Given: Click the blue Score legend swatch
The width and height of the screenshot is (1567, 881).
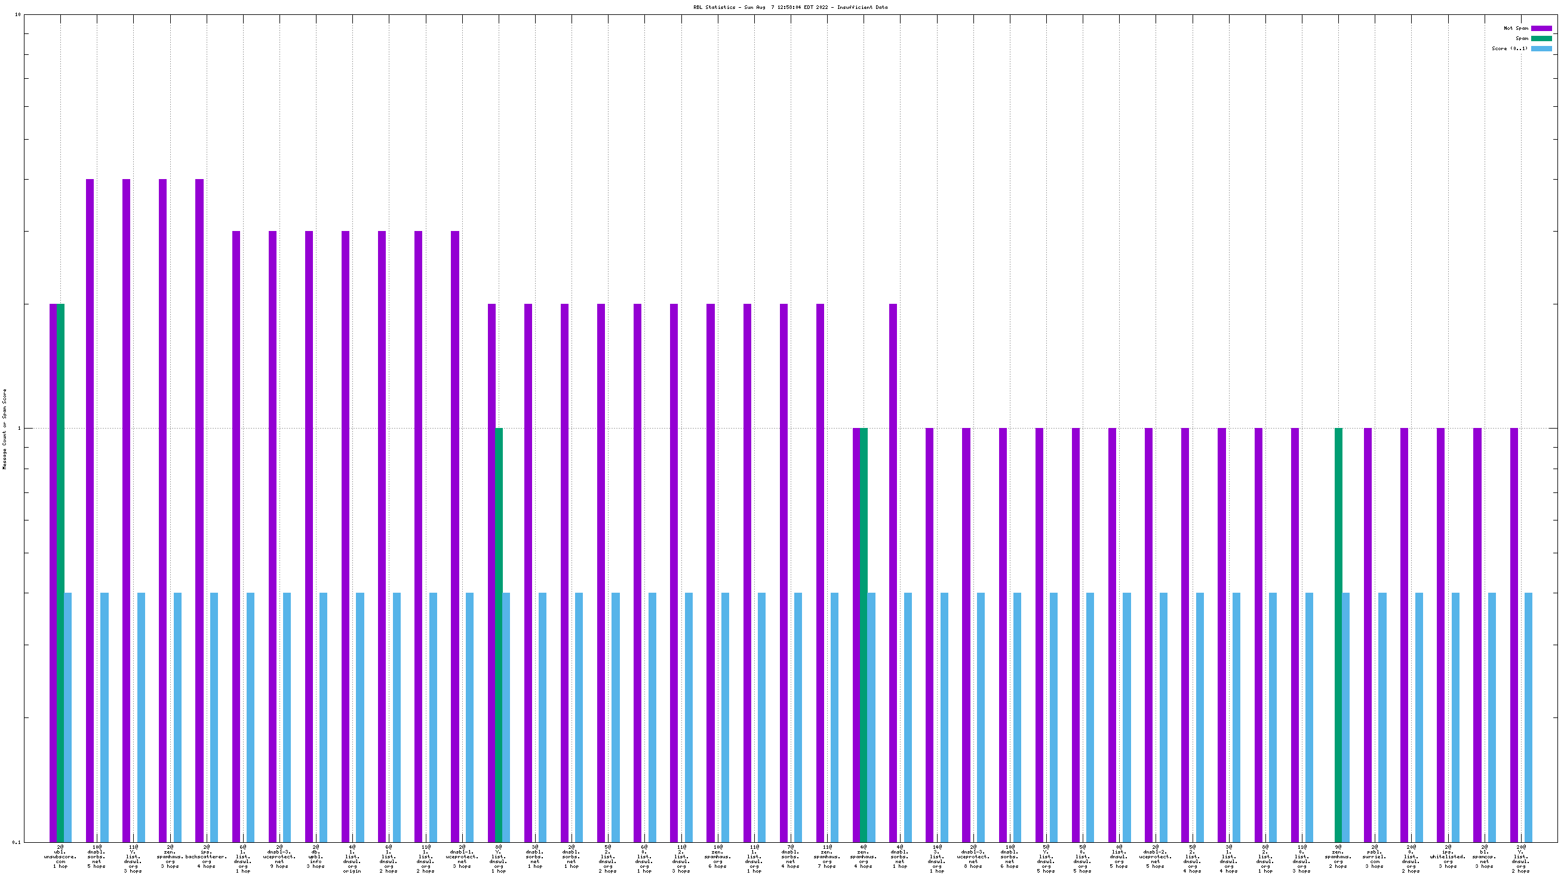Looking at the screenshot, I should (x=1541, y=48).
